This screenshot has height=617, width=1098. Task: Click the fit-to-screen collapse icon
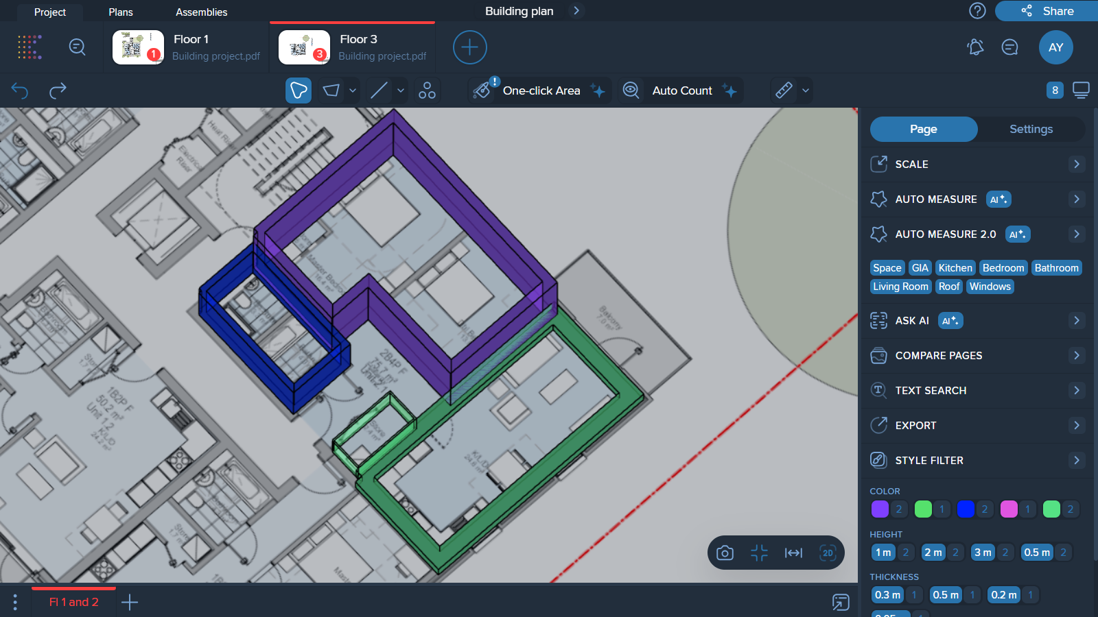point(759,553)
